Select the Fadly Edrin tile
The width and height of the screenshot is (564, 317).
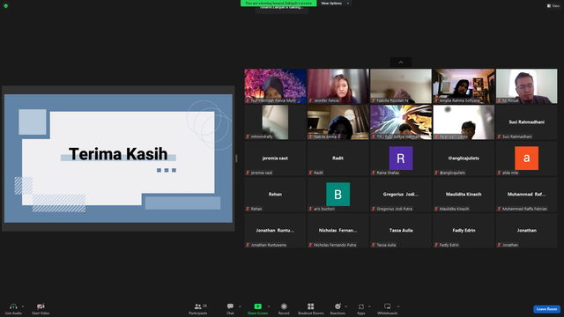tap(464, 231)
